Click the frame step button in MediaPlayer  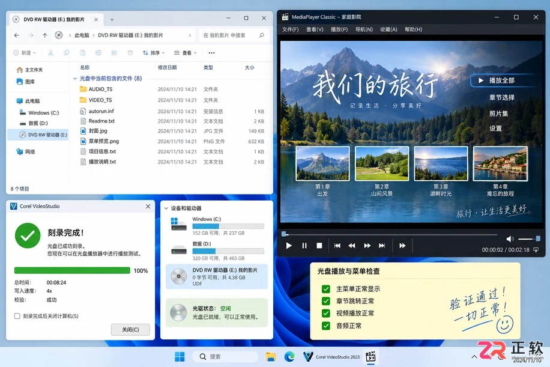pos(402,246)
